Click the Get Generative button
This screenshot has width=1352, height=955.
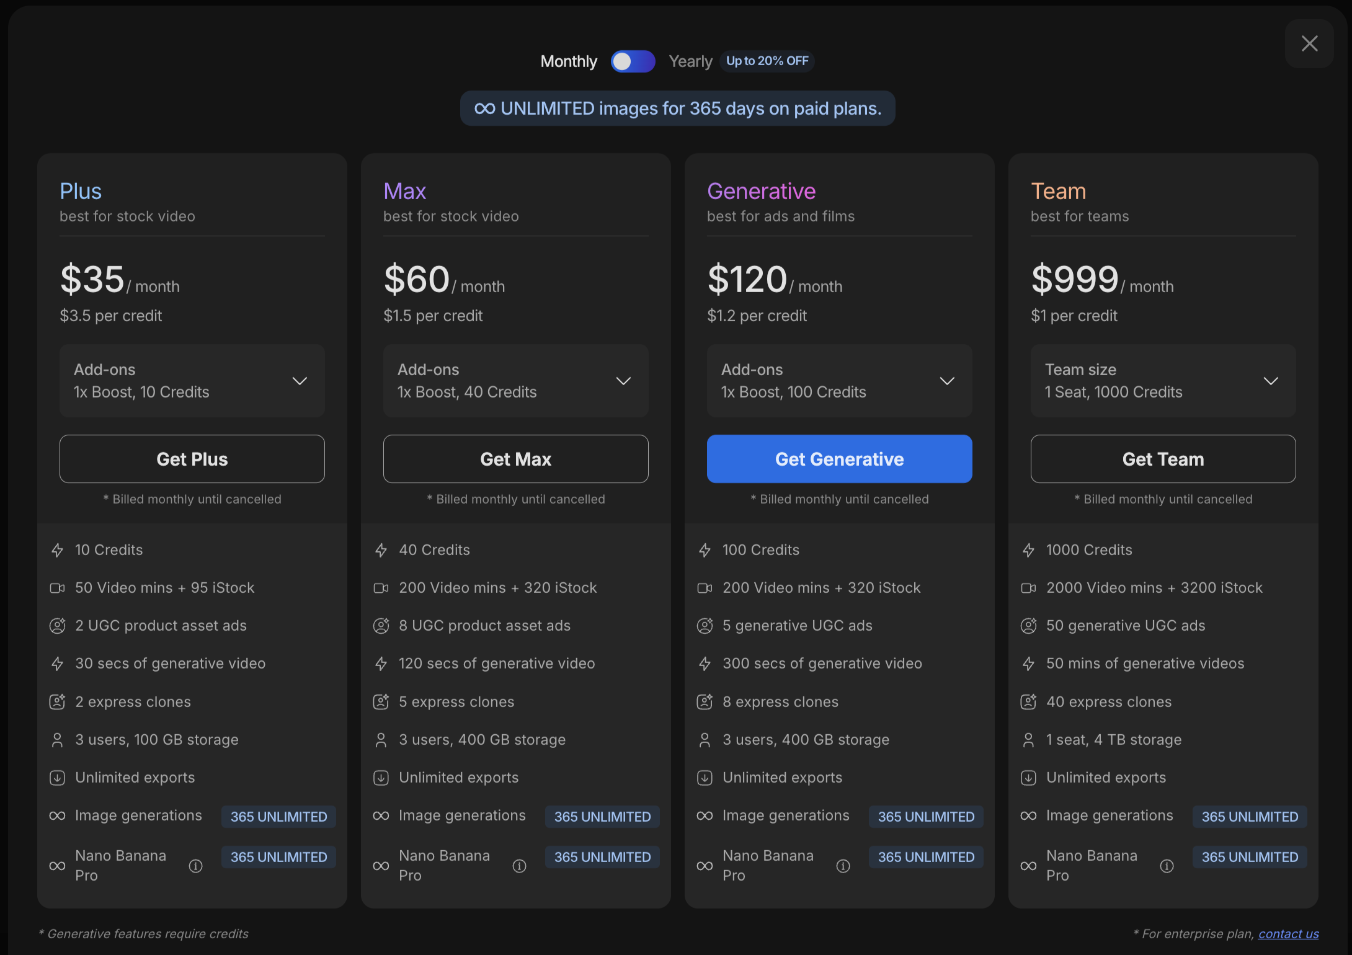coord(840,459)
